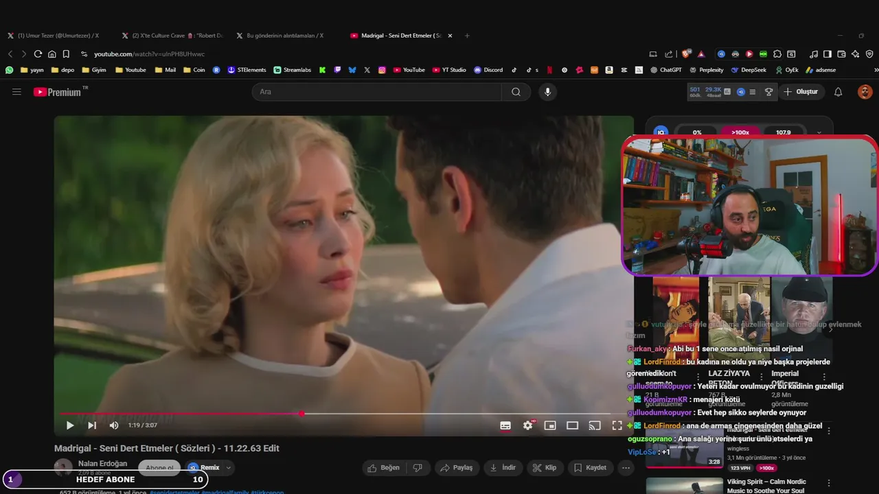The image size is (879, 494).
Task: Open the Coin bookmarks folder
Action: [194, 70]
